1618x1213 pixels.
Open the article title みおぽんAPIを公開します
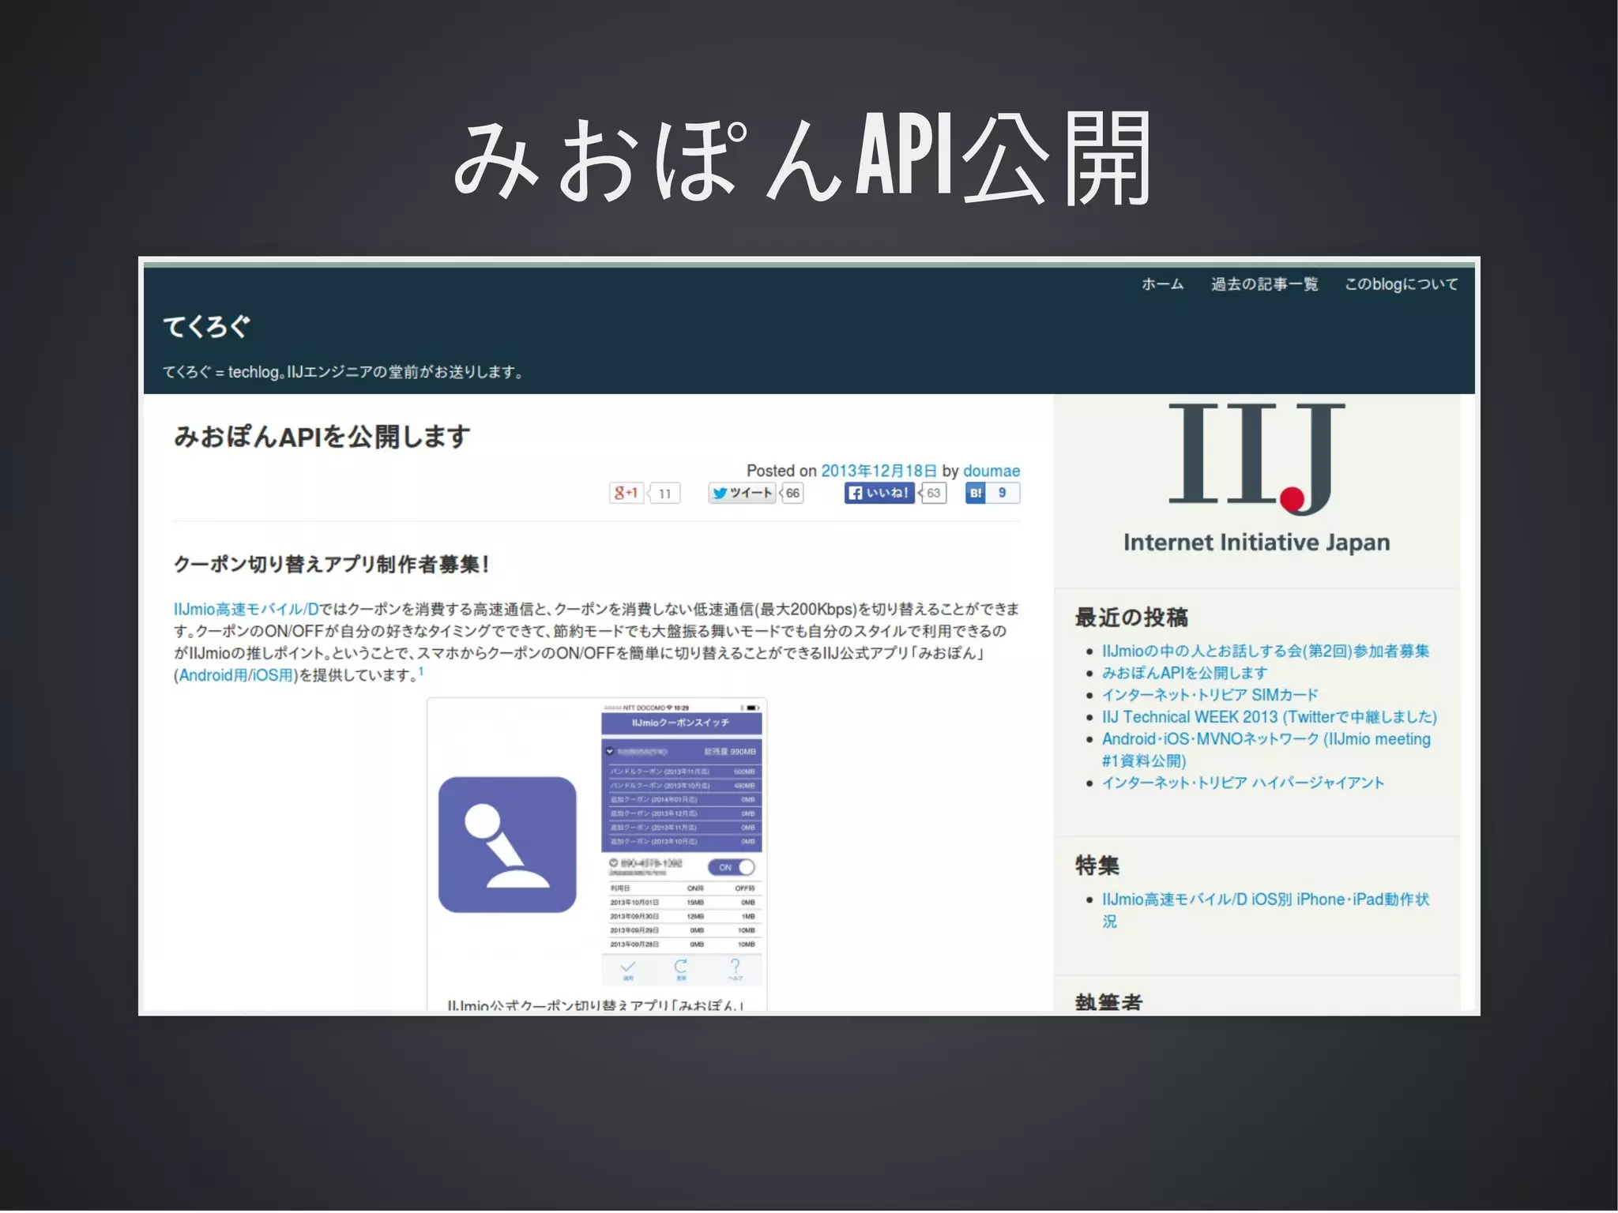(322, 436)
